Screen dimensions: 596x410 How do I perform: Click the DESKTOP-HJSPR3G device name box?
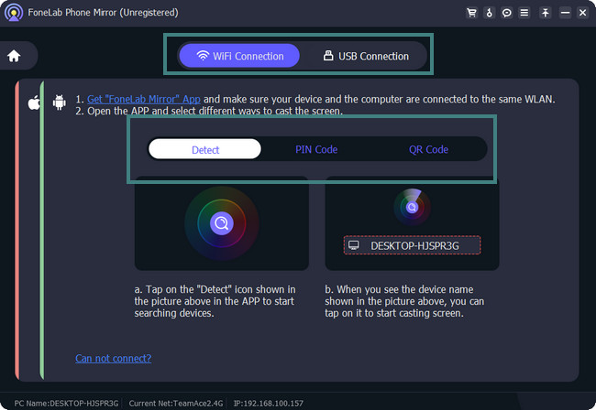(412, 245)
